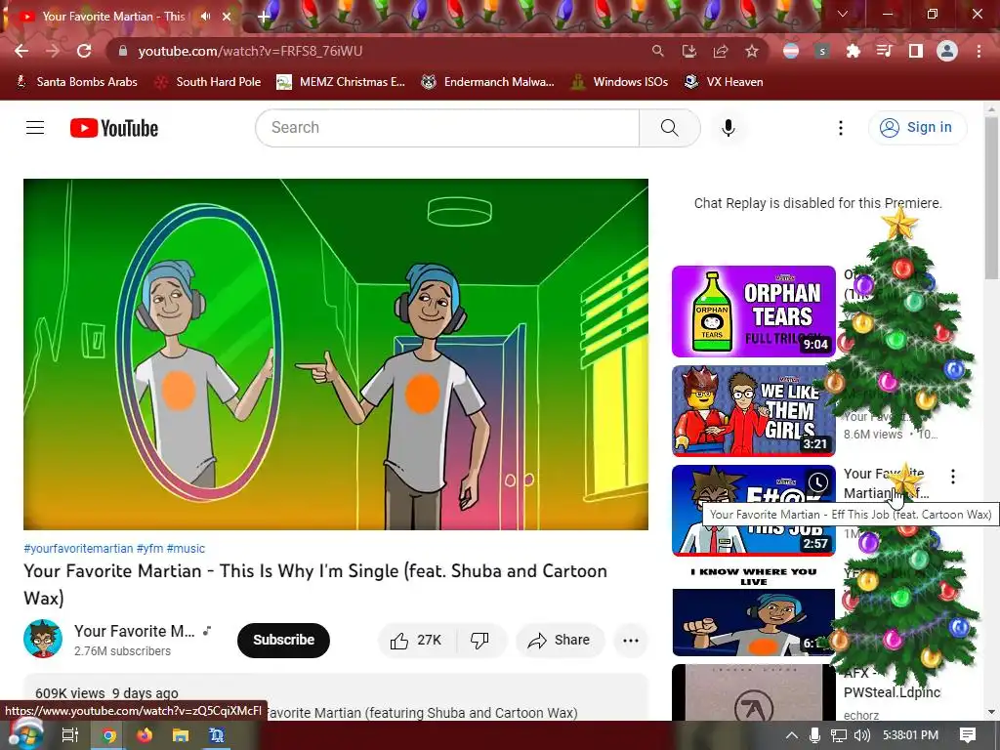This screenshot has width=1000, height=750.
Task: Open the VX Heaven bookmark
Action: (x=724, y=82)
